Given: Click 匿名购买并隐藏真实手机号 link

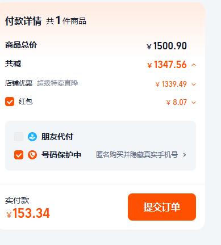Looking at the screenshot, I should click(x=137, y=155).
